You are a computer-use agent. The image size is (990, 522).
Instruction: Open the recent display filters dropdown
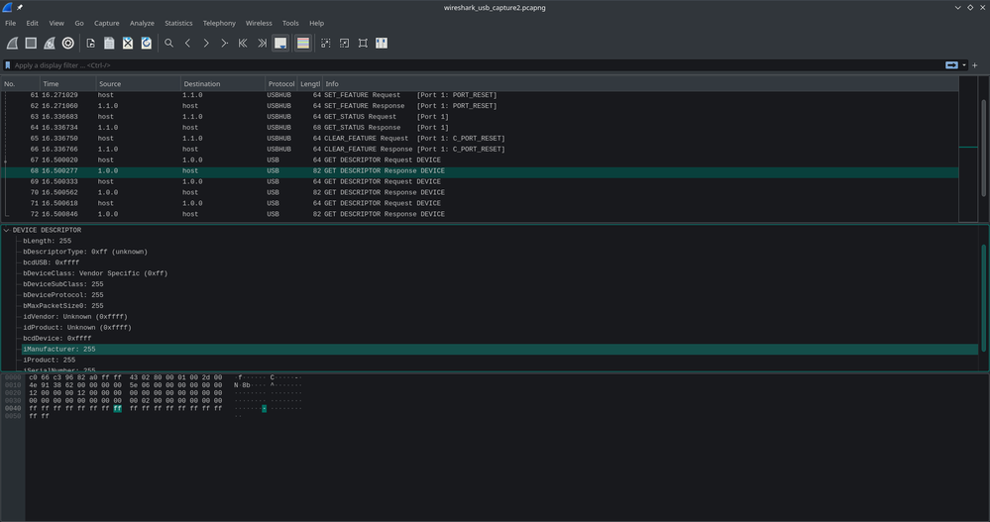pyautogui.click(x=964, y=65)
